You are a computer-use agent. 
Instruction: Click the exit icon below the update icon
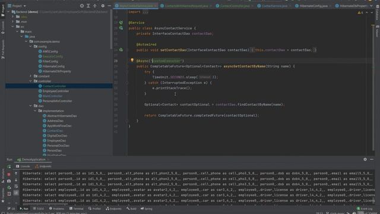(x=9, y=194)
